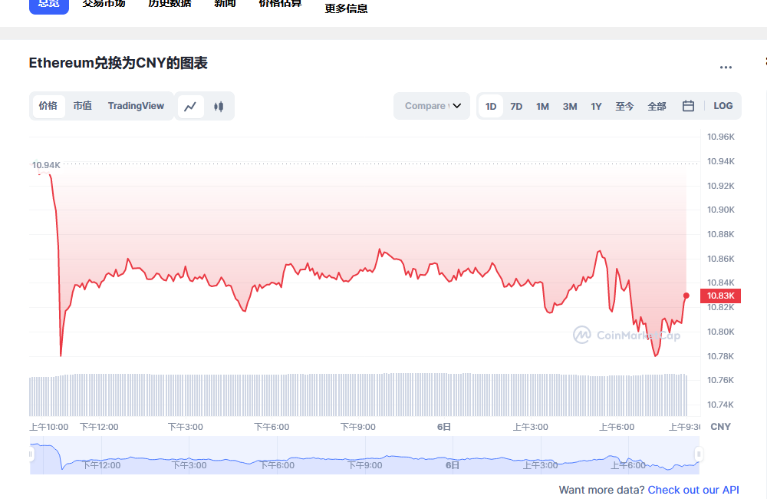
Task: Open the Compare dropdown
Action: [431, 106]
